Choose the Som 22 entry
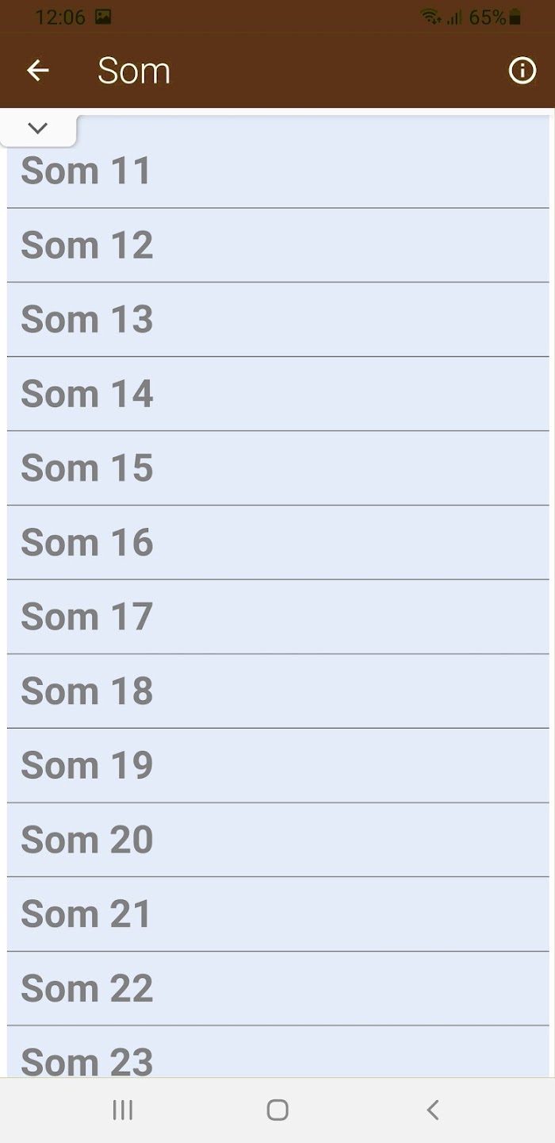The height and width of the screenshot is (1143, 555). 277,989
